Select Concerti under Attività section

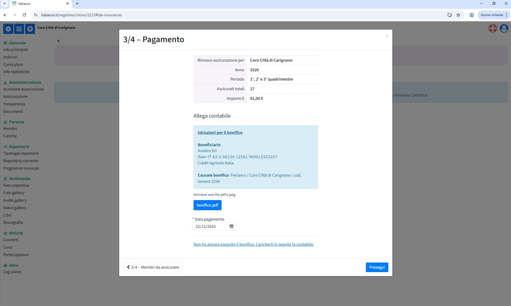(x=11, y=240)
